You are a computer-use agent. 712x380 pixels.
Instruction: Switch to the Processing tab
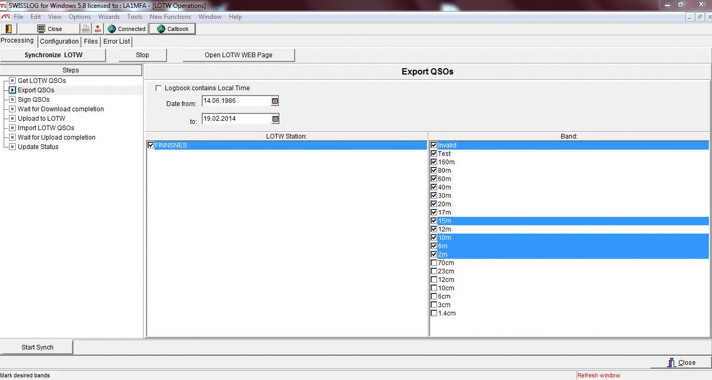tap(17, 40)
